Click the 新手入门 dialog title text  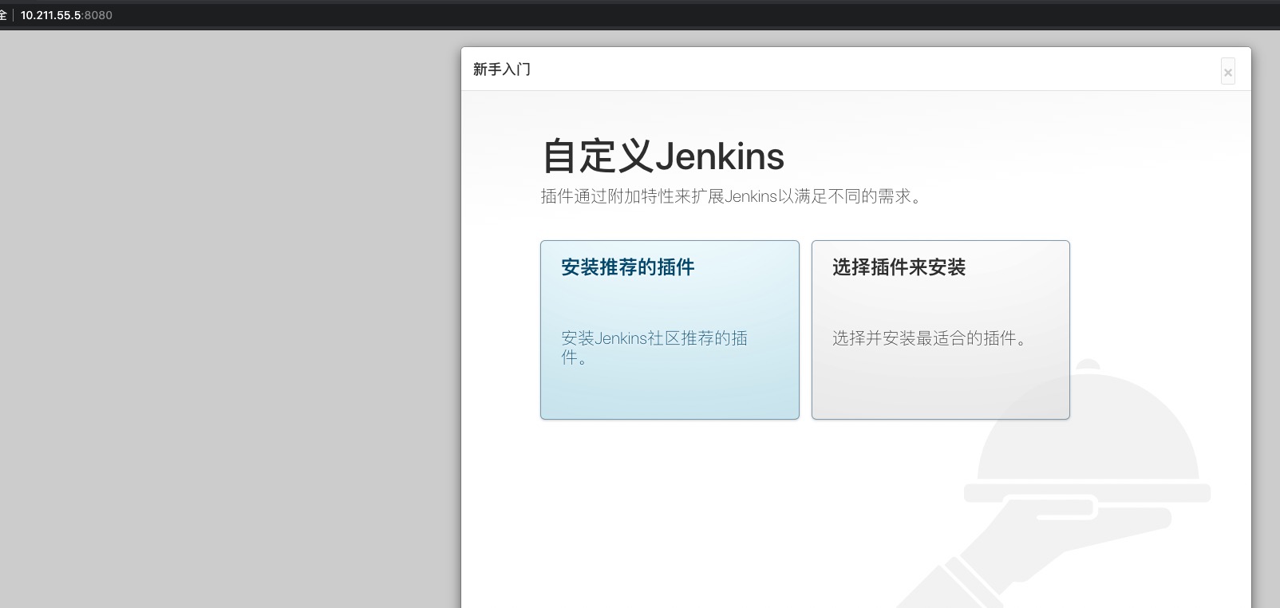coord(501,69)
